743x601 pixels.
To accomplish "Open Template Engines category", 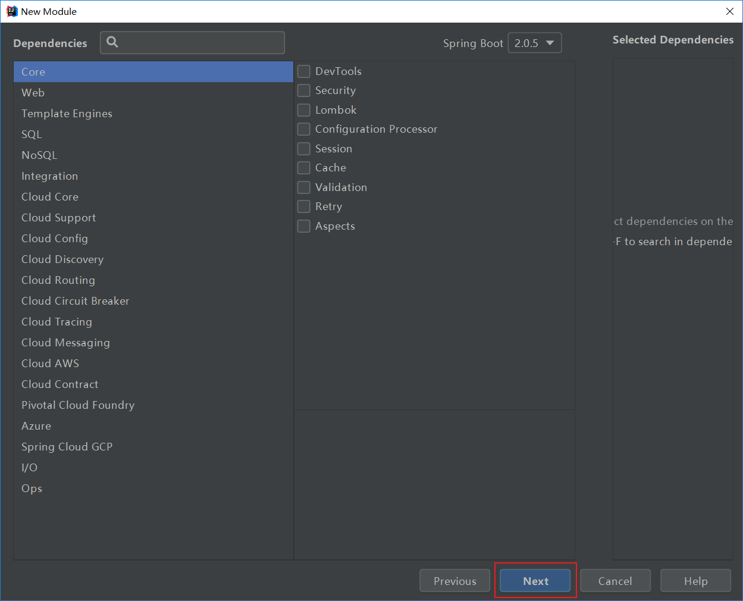I will (153, 114).
